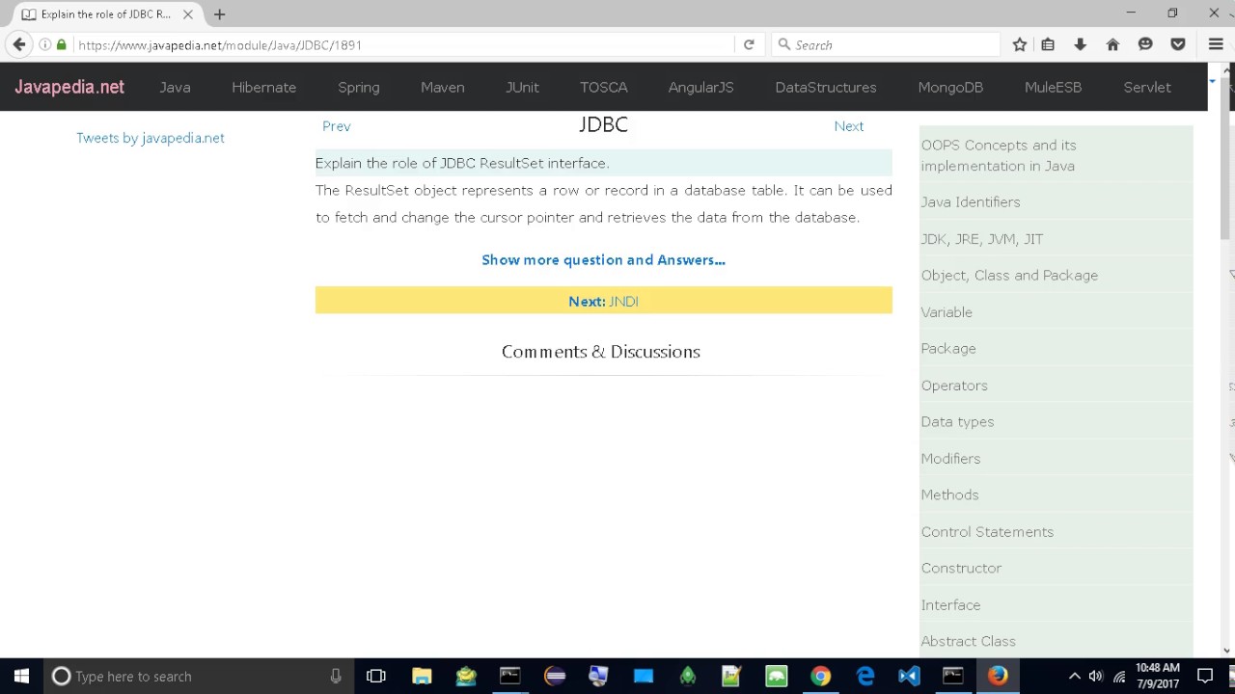Open the Constructor sidebar topic
This screenshot has height=694, width=1235.
click(961, 568)
